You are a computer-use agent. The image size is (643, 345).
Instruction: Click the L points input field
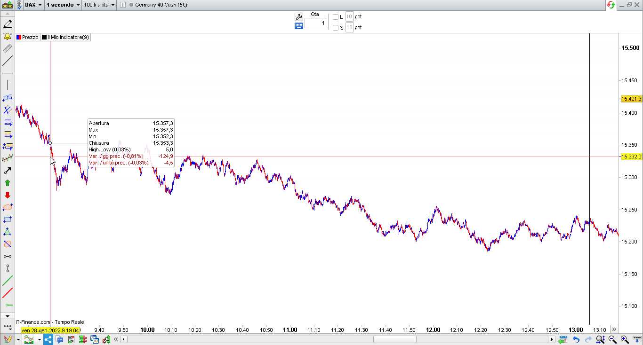coord(349,16)
